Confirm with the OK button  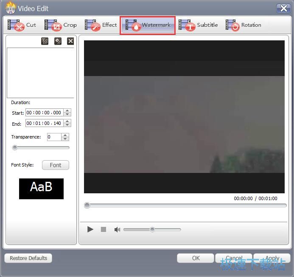coord(196,258)
